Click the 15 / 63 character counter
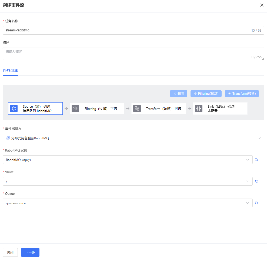 point(256,30)
